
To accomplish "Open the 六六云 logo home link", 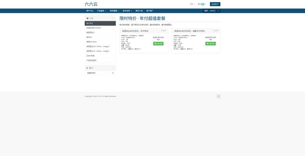I will point(91,4).
